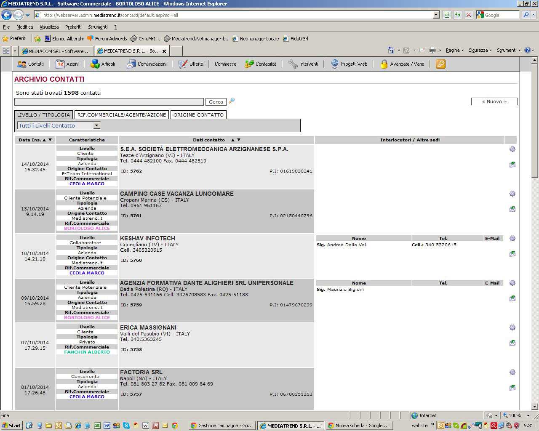
Task: Switch to RIF.COMMERCIALE/AGENTE/AZIONE tab
Action: point(122,114)
